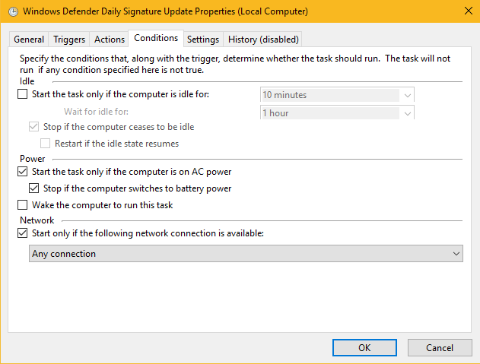Close the Properties dialog window
The height and width of the screenshot is (364, 480).
468,11
